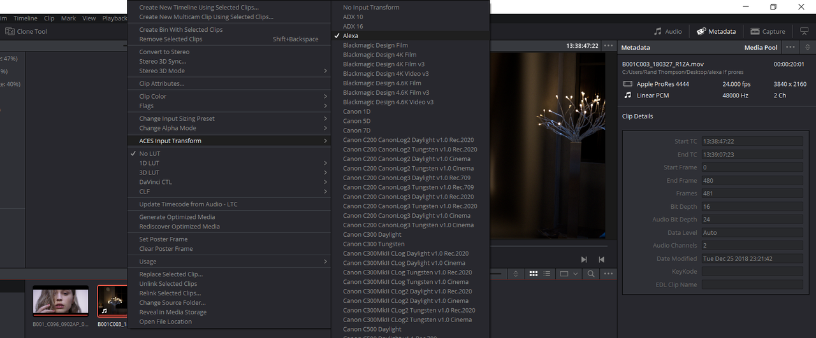The height and width of the screenshot is (338, 816).
Task: Click Relink Selected Clips entry
Action: (229, 293)
